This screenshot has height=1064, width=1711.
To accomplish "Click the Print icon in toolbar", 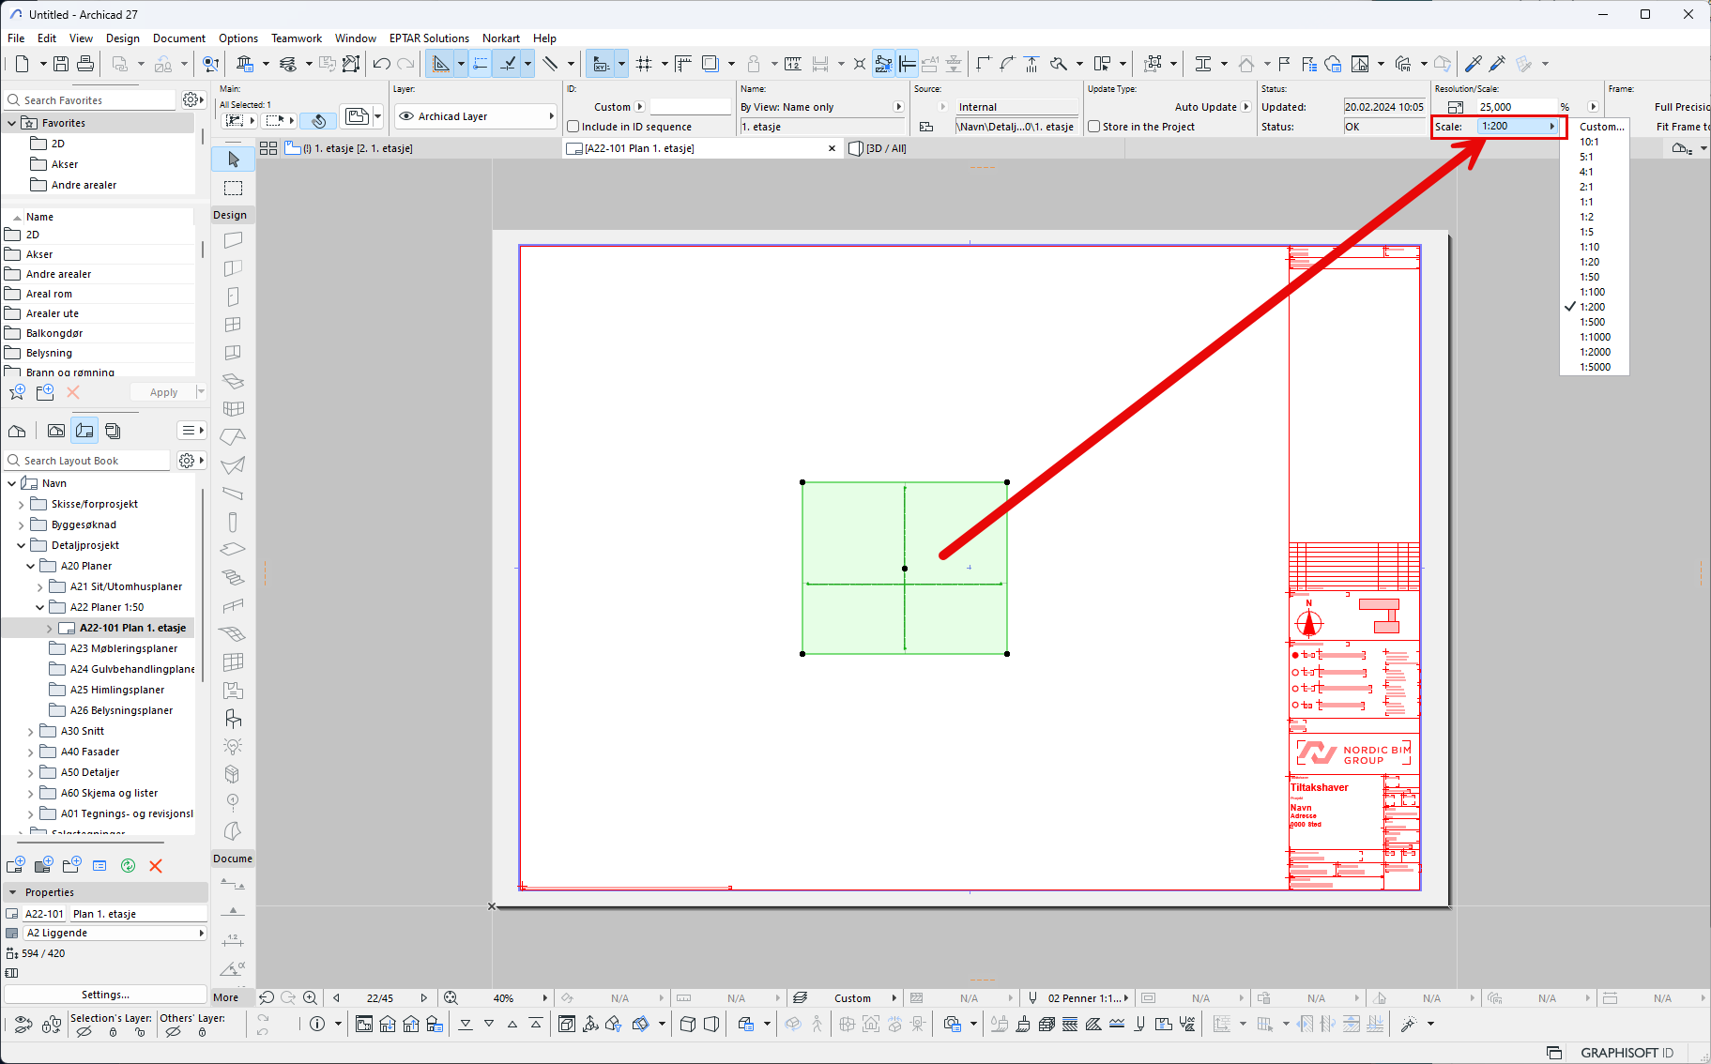I will click(x=85, y=64).
